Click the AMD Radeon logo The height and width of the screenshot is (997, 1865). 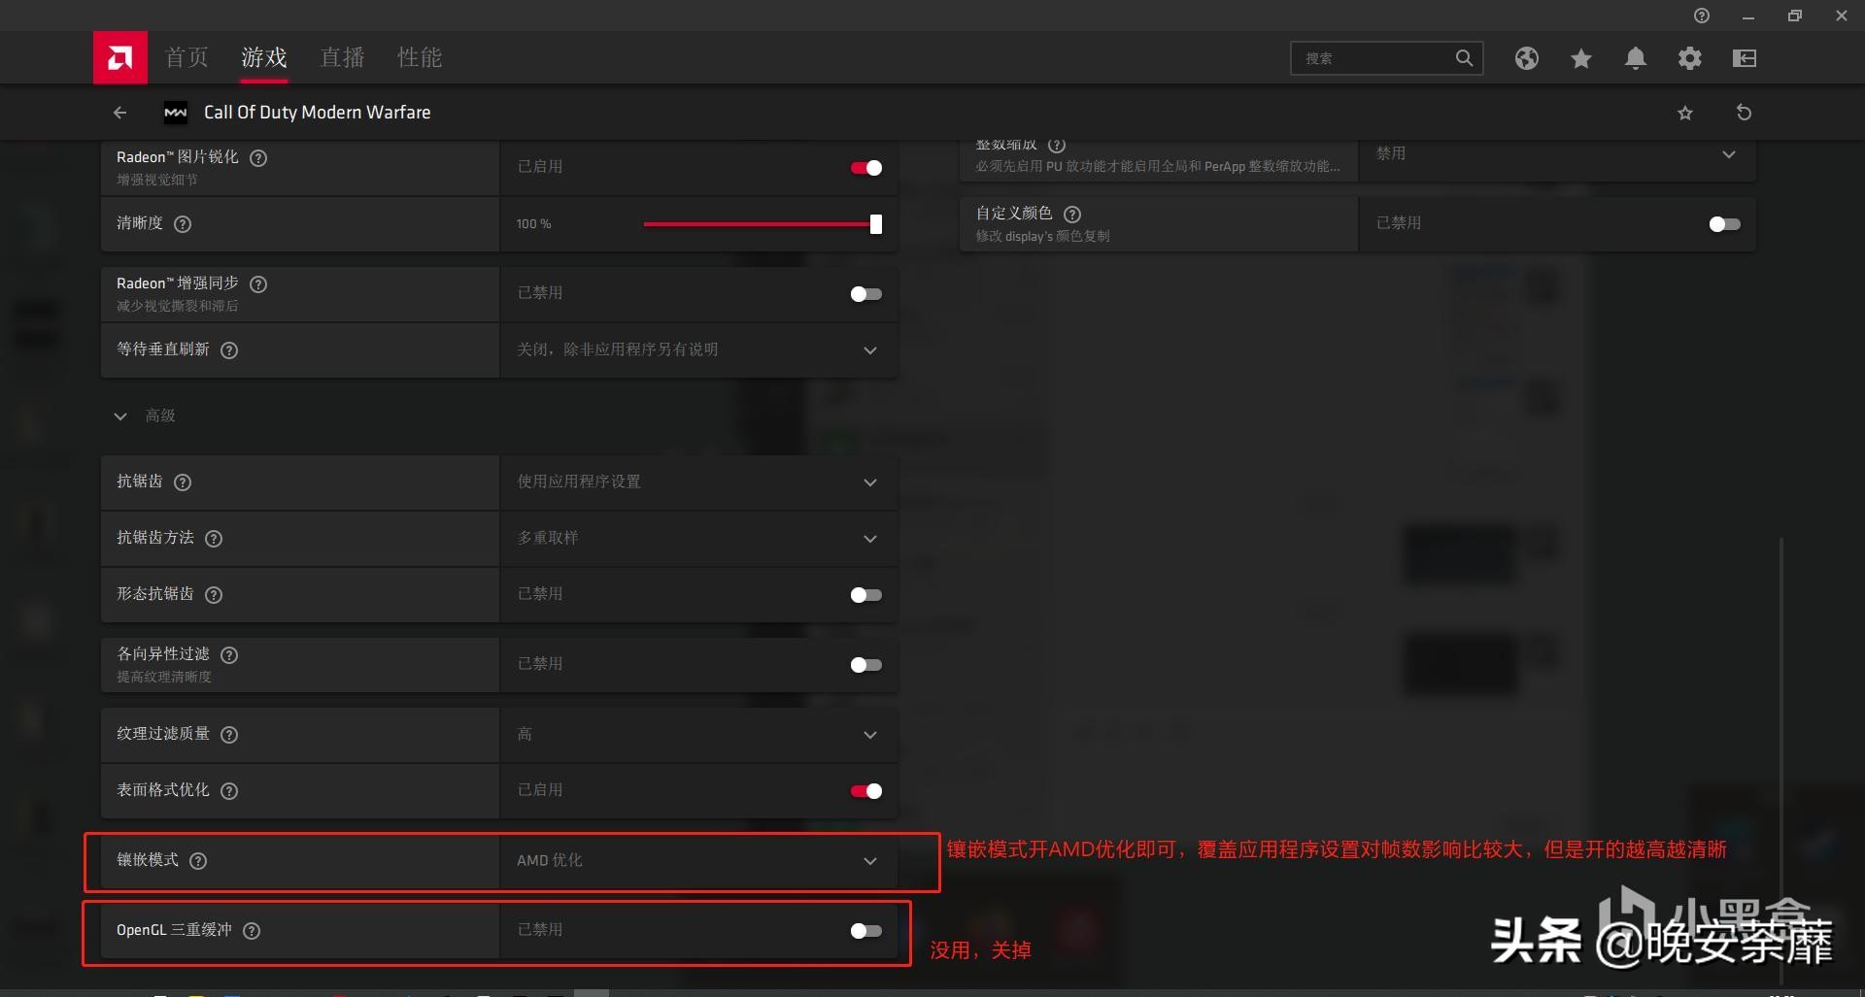(119, 57)
